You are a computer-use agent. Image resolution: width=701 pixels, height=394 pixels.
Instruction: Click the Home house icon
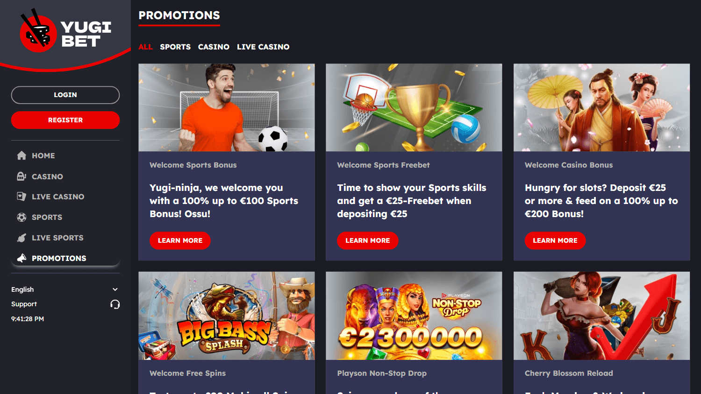tap(21, 155)
